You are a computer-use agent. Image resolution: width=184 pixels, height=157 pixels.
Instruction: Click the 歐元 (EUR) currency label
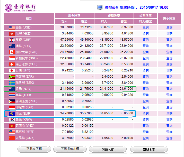pyautogui.click(x=24, y=114)
